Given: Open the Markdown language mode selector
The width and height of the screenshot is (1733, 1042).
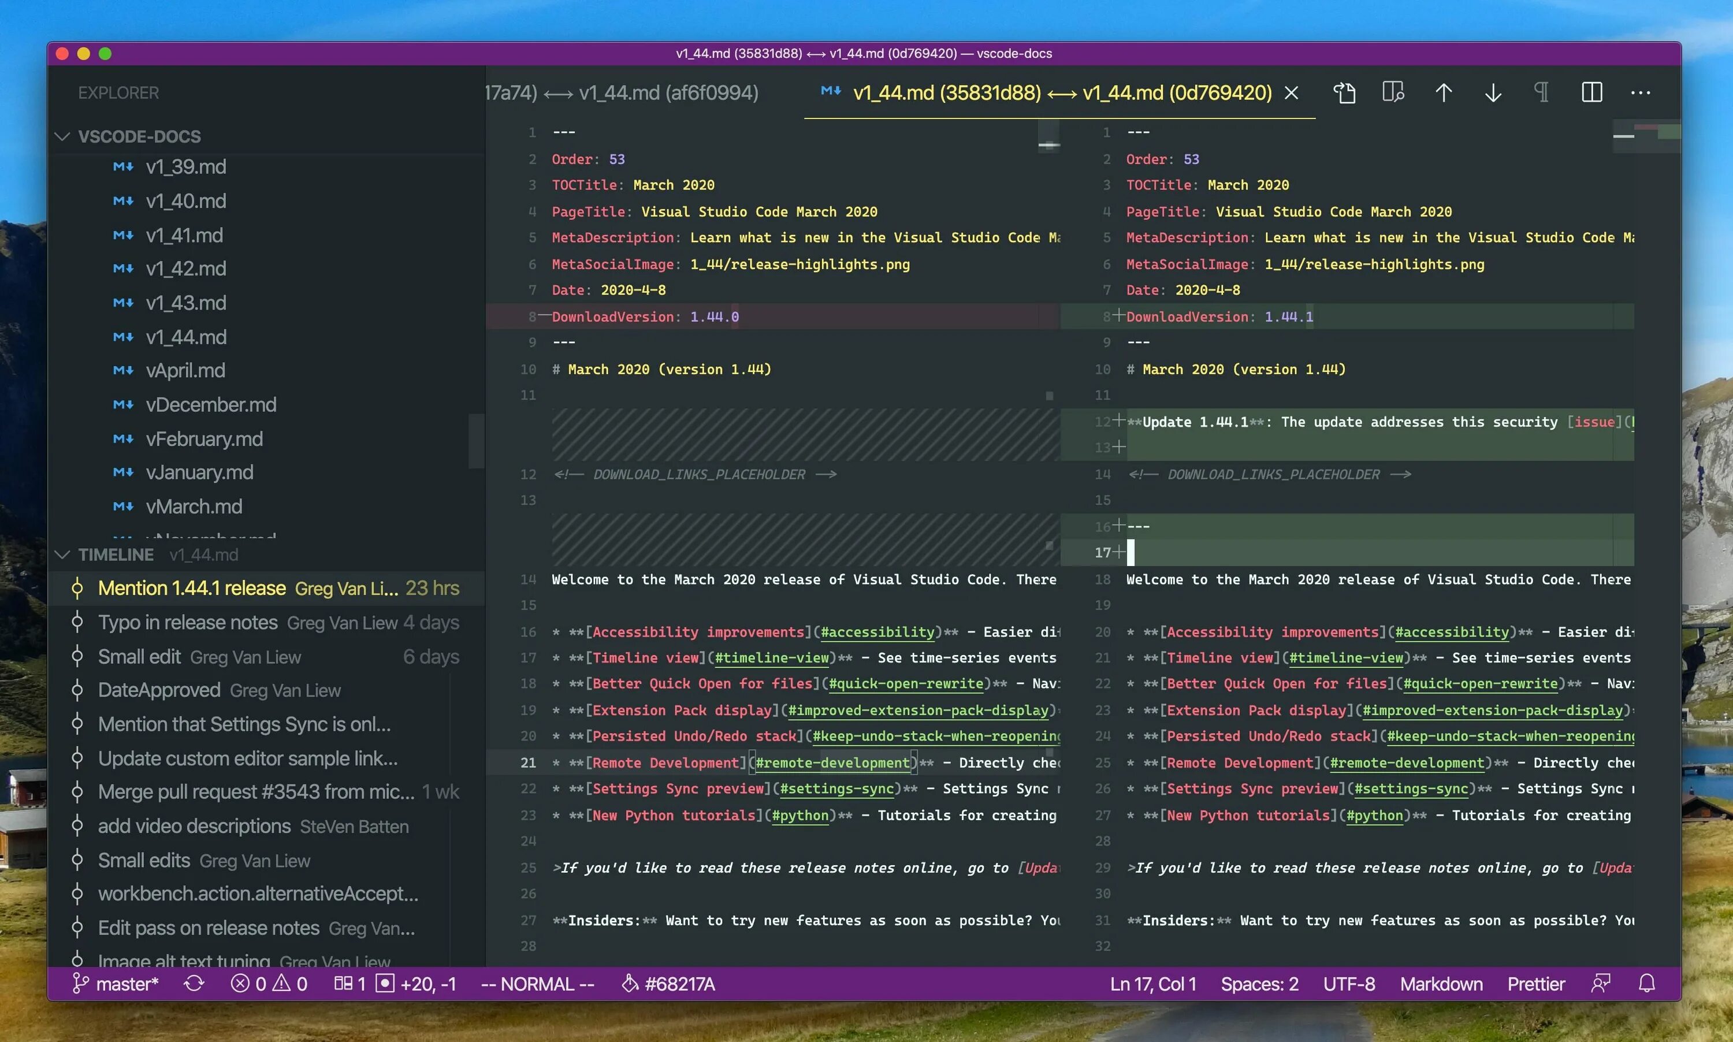Looking at the screenshot, I should pos(1441,984).
